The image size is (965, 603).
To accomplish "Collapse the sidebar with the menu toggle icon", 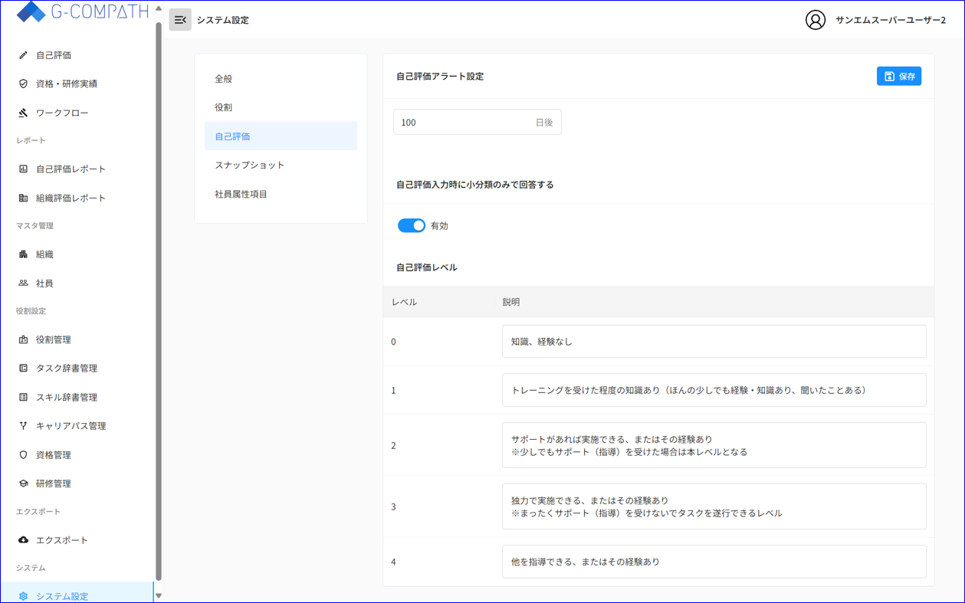I will tap(180, 20).
